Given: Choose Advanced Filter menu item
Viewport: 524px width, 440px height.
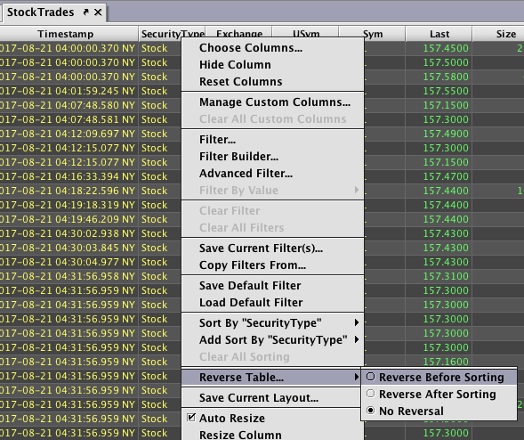Looking at the screenshot, I should tap(273, 174).
